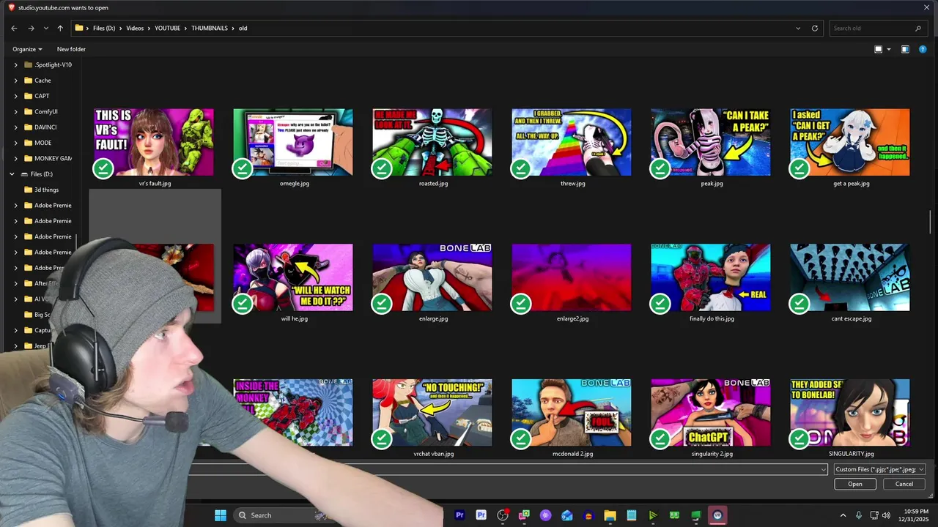Open the recent locations chevron
The width and height of the screenshot is (938, 527).
(x=46, y=28)
